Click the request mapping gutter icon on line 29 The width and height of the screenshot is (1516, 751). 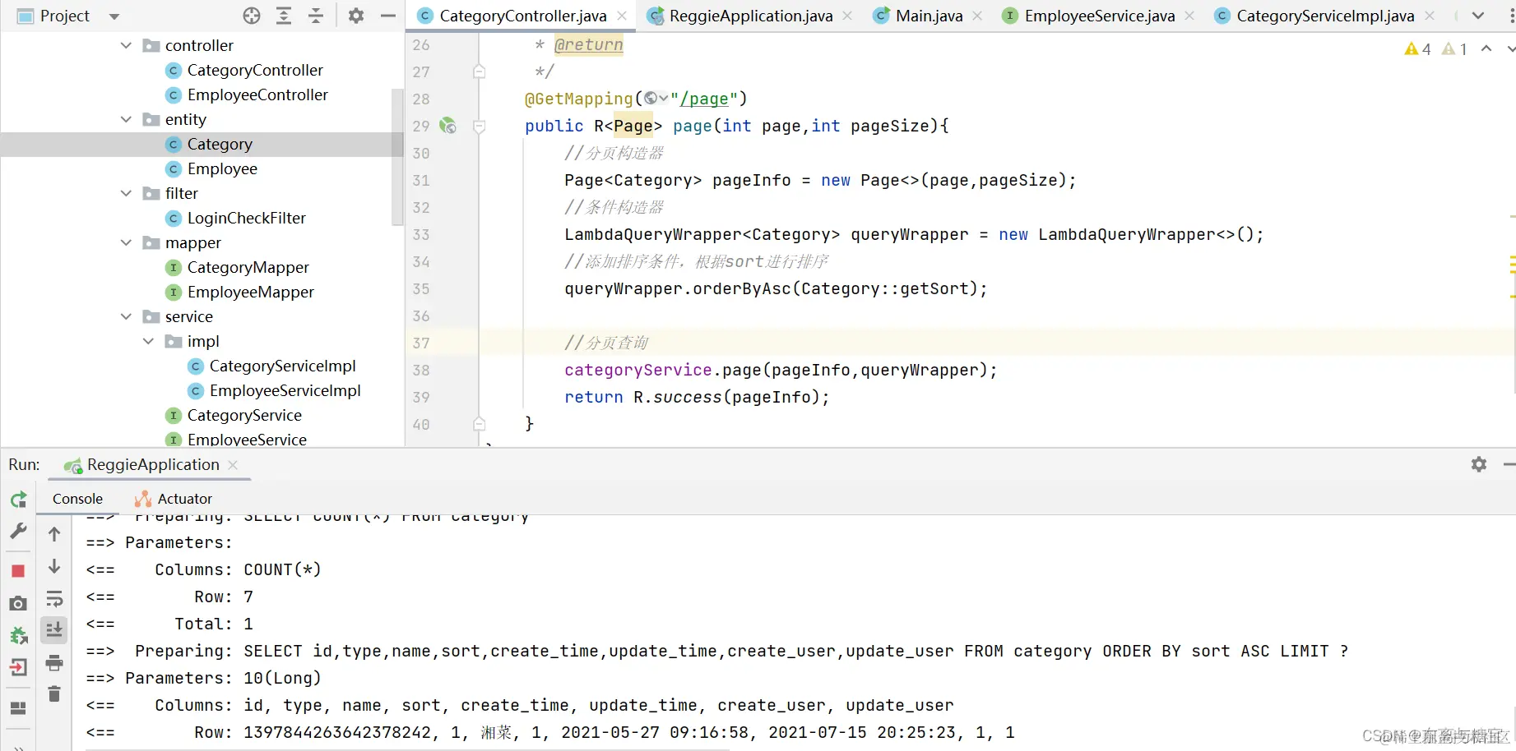pos(447,126)
